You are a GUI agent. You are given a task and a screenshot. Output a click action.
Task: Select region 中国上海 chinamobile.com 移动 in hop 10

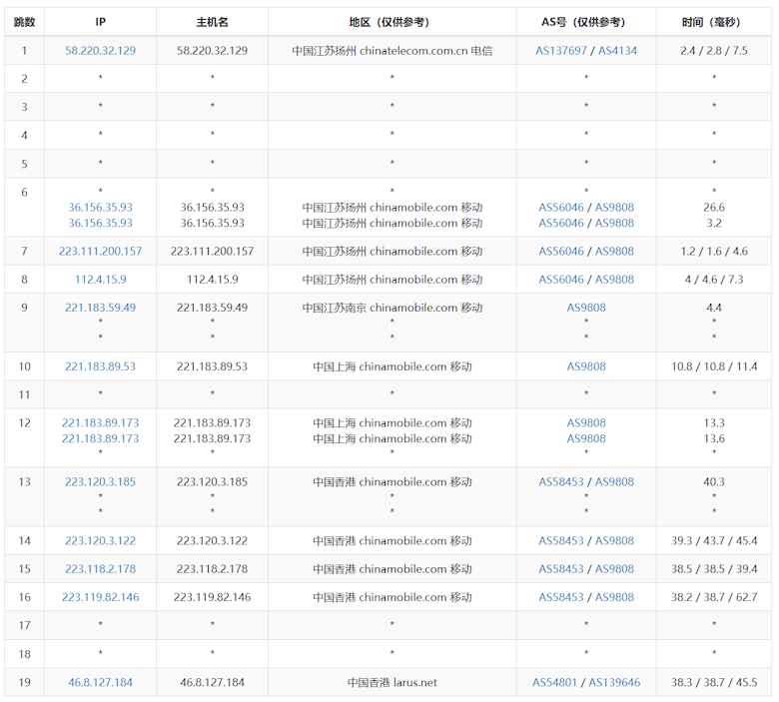391,366
